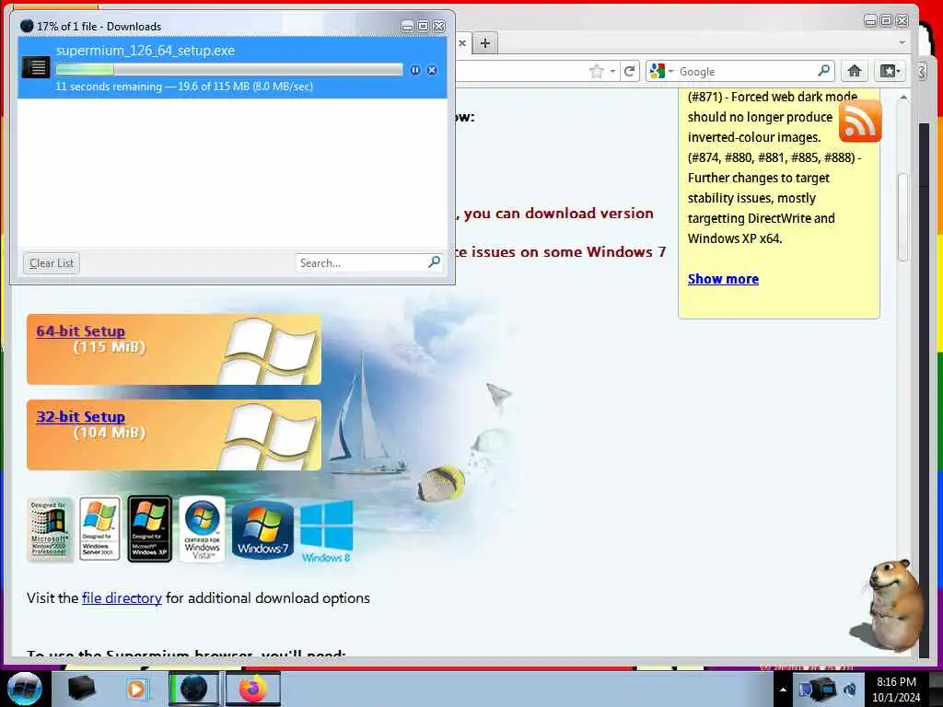Screen dimensions: 943x707
Task: Open the bookmark star dropdown arrow
Action: pos(612,72)
